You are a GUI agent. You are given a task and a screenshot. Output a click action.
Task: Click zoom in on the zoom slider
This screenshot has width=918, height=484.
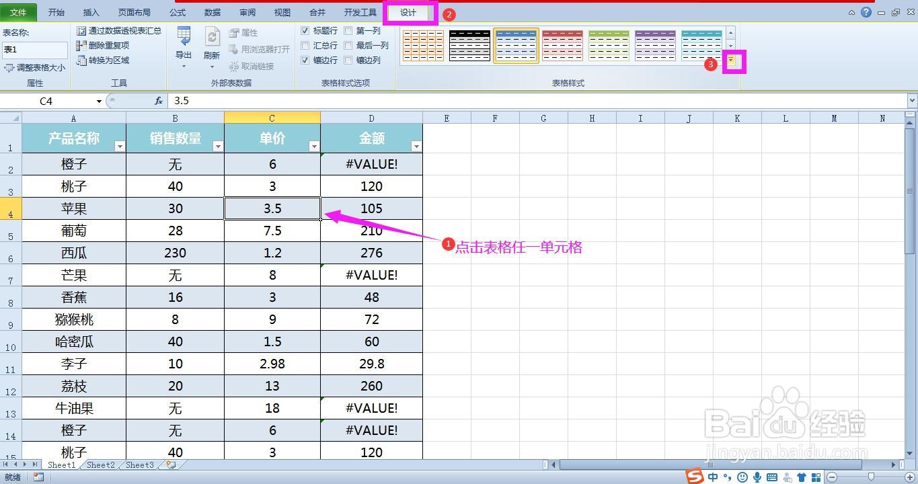click(910, 476)
